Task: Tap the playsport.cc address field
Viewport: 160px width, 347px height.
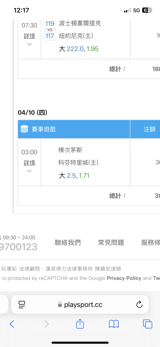Action: coord(80,305)
